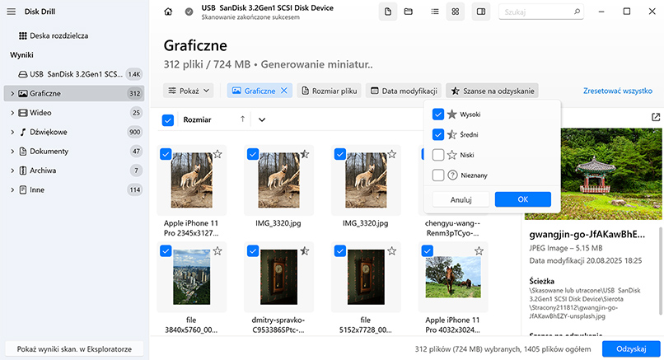Uncheck file 5152x7728 checkbox
Image resolution: width=664 pixels, height=360 pixels.
tap(340, 251)
